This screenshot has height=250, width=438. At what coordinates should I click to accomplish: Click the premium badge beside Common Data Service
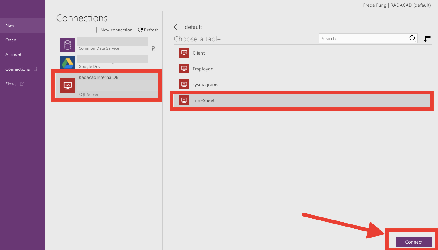[x=154, y=48]
